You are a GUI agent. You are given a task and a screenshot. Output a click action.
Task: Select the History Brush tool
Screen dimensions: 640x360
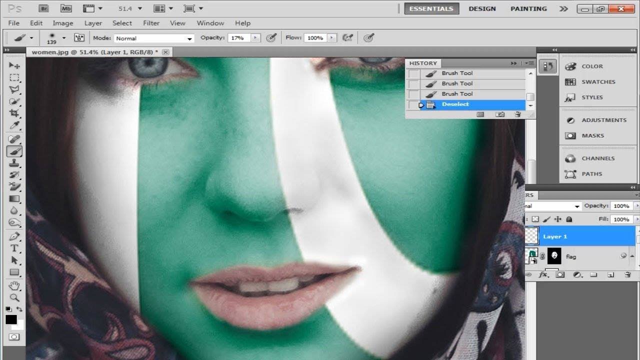tap(14, 175)
